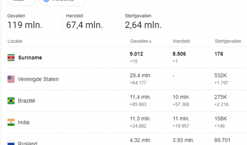Viewport: 247px width, 145px height.
Task: Sort table by Hersteld column header
Action: click(181, 41)
